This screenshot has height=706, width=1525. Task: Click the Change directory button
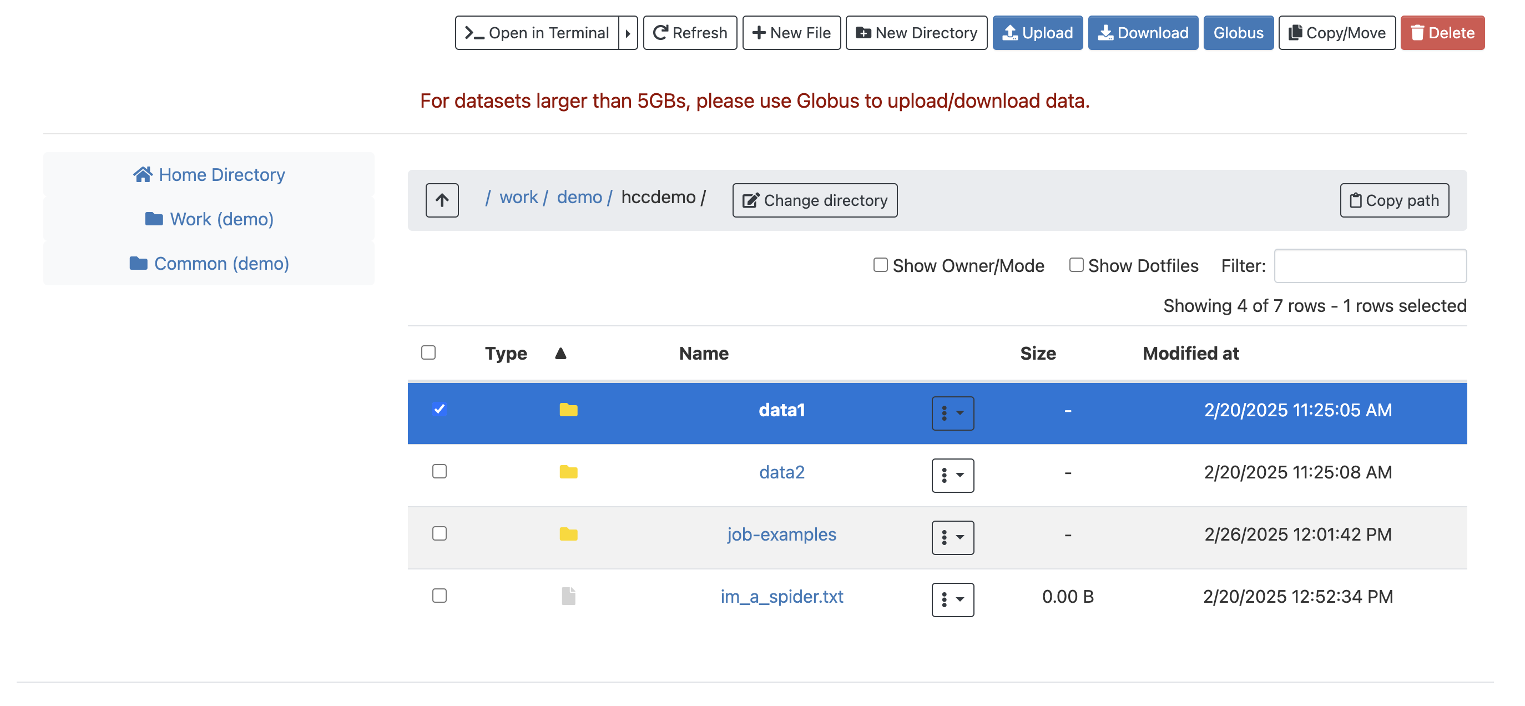tap(814, 200)
